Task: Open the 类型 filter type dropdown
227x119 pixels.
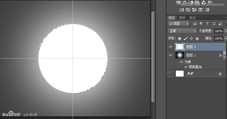Action: pyautogui.click(x=178, y=24)
